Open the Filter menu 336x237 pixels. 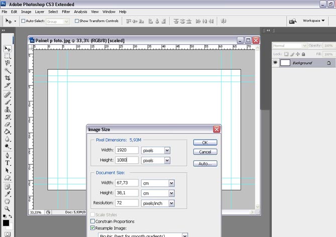pos(66,12)
